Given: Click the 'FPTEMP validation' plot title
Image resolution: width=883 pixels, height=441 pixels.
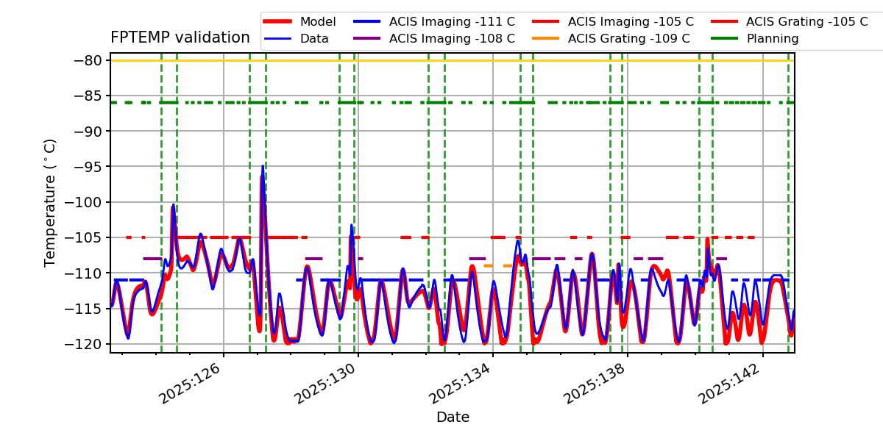Looking at the screenshot, I should [180, 37].
